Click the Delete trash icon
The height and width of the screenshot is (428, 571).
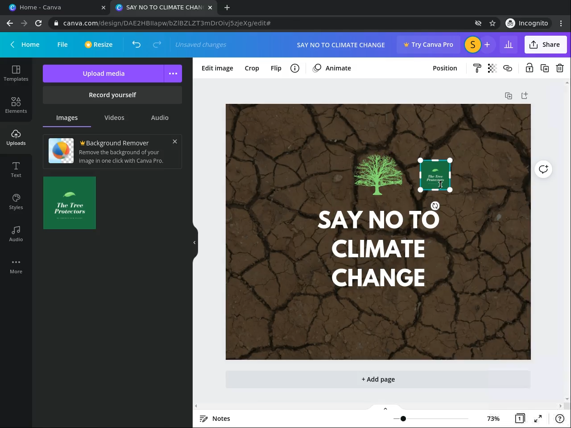[560, 68]
